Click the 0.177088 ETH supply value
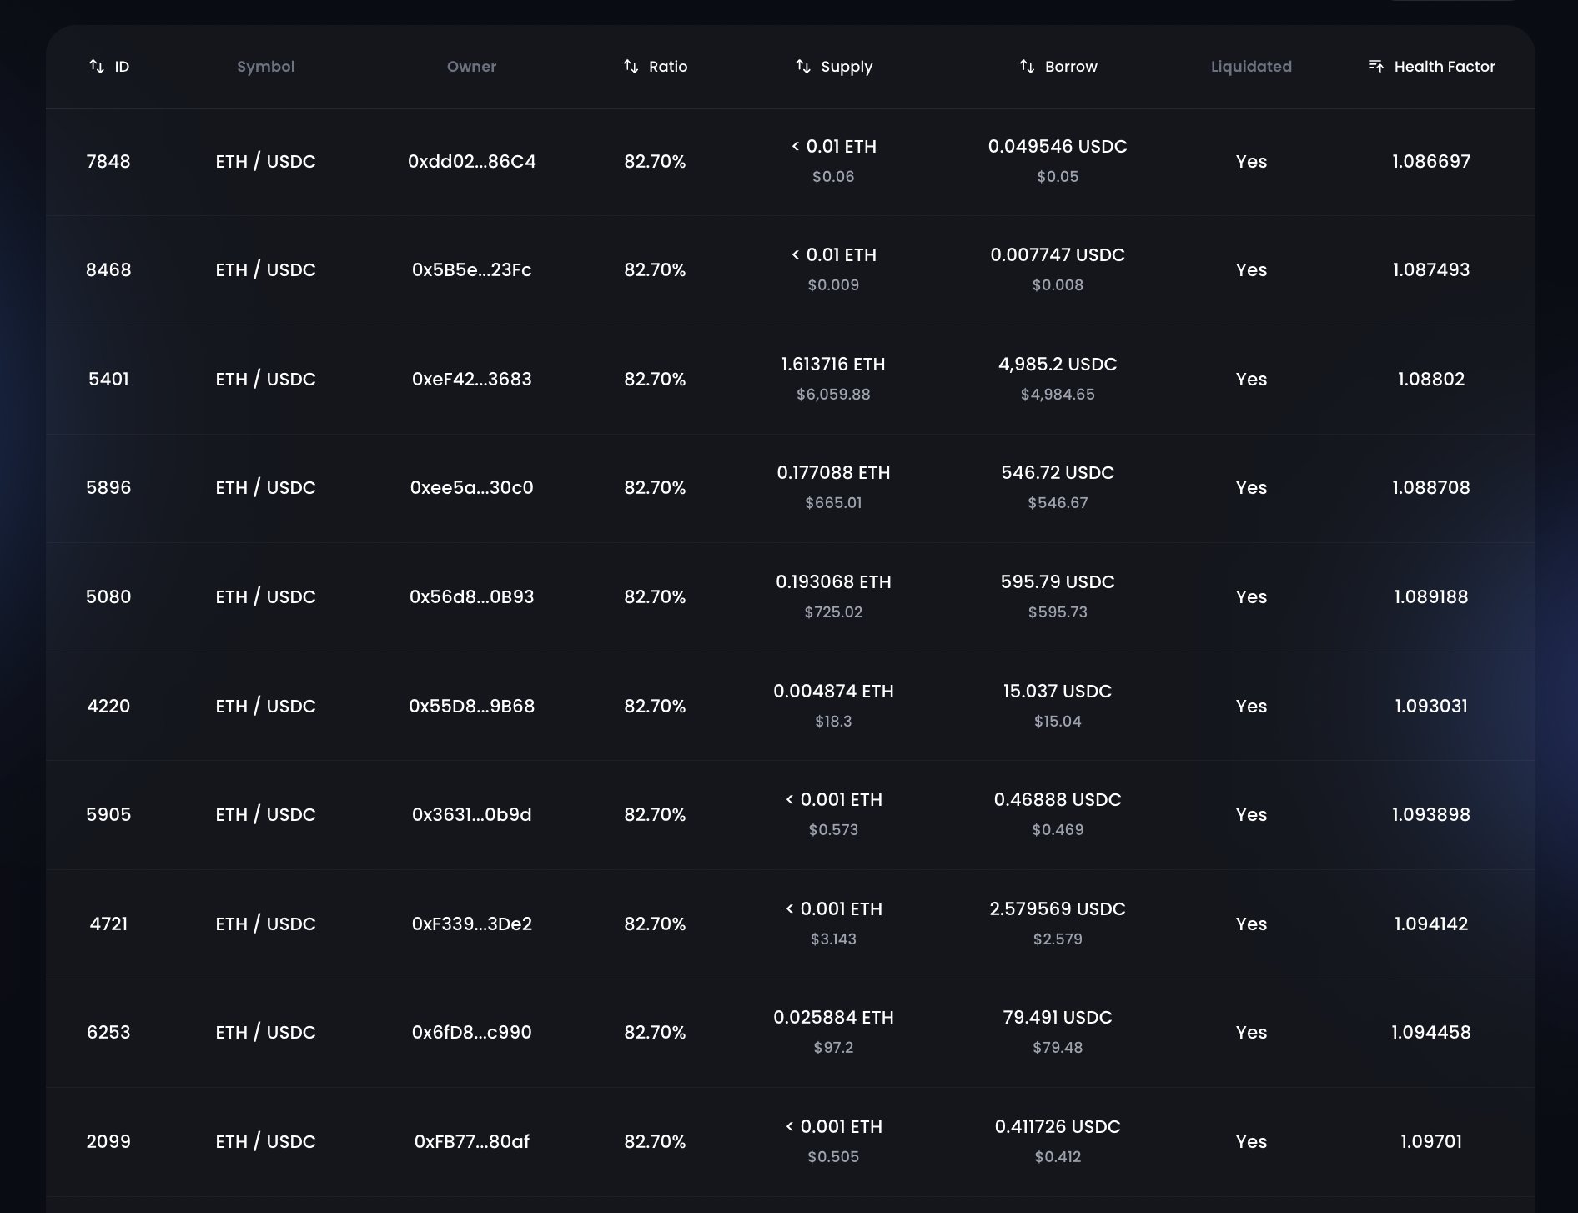 (x=833, y=473)
